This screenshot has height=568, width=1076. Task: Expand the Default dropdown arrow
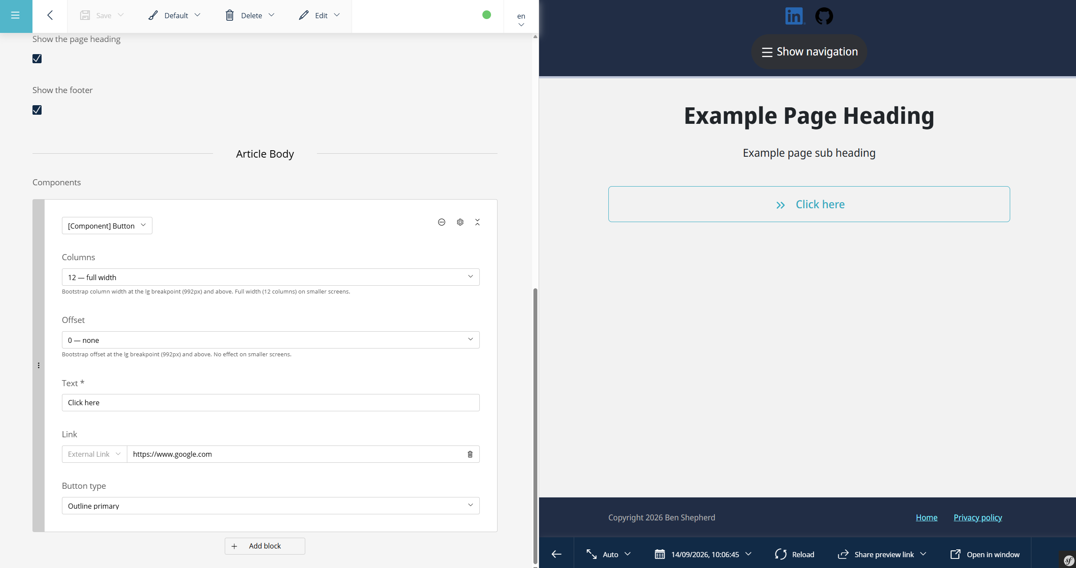(197, 15)
